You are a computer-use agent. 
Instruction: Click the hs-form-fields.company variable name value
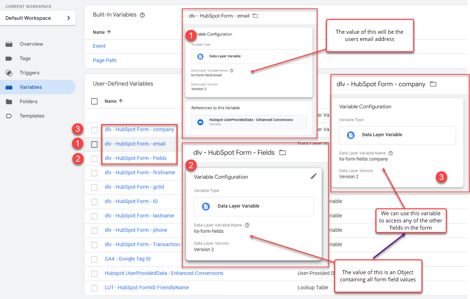363,159
